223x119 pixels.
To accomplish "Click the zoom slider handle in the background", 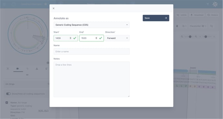I will (x=190, y=37).
